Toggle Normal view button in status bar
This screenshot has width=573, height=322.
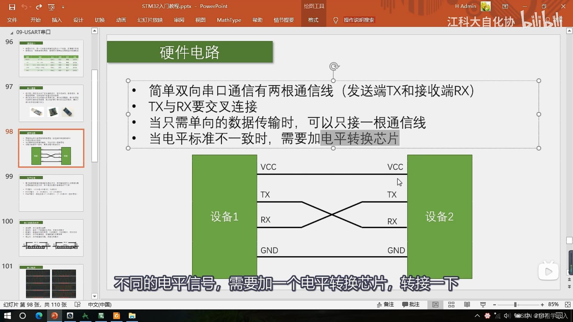click(x=435, y=304)
